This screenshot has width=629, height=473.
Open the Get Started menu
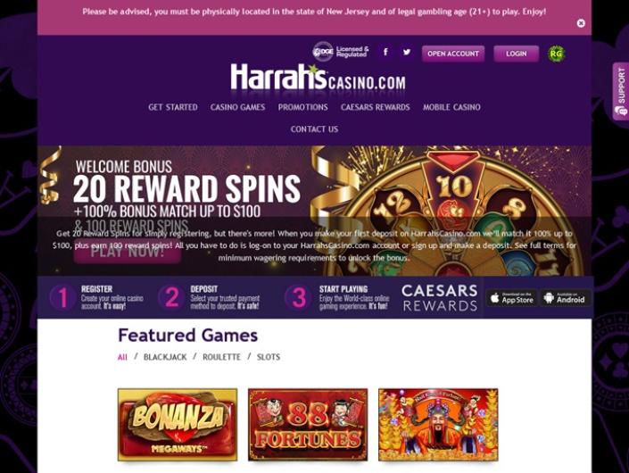[x=173, y=107]
